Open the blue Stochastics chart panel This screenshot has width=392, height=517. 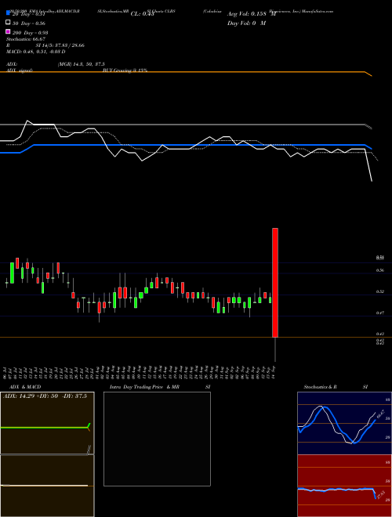click(344, 423)
